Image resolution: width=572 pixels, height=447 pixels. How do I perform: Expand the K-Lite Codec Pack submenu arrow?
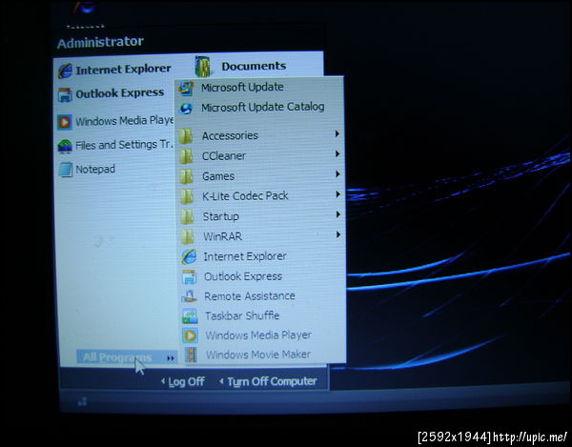tap(338, 194)
